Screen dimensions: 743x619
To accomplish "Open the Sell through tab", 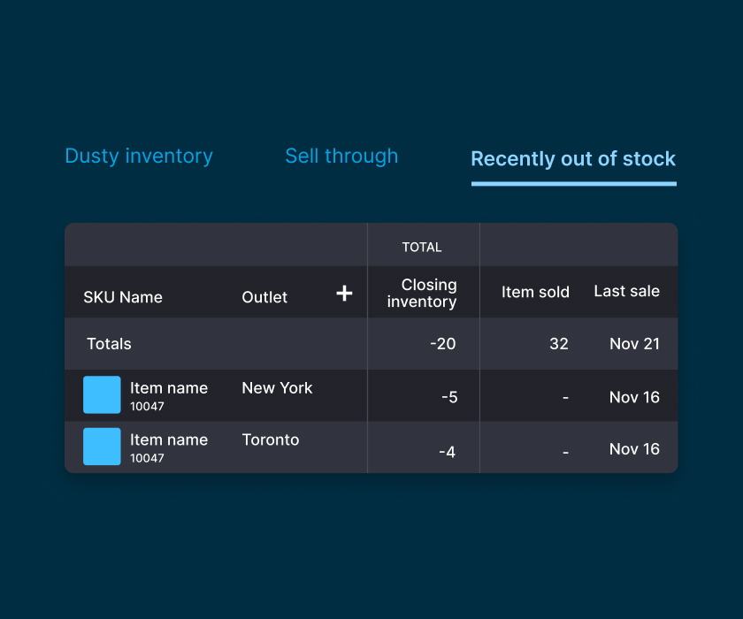I will [x=341, y=157].
